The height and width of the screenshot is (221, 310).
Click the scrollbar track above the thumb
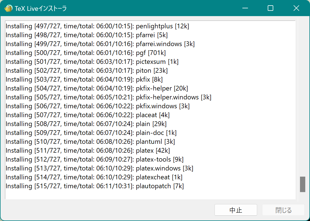[302, 99]
